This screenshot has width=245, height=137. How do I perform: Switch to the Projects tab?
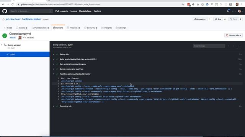pos(73,28)
